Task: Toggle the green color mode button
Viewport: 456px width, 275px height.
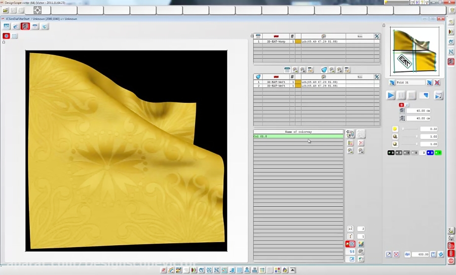Action: tap(438, 152)
